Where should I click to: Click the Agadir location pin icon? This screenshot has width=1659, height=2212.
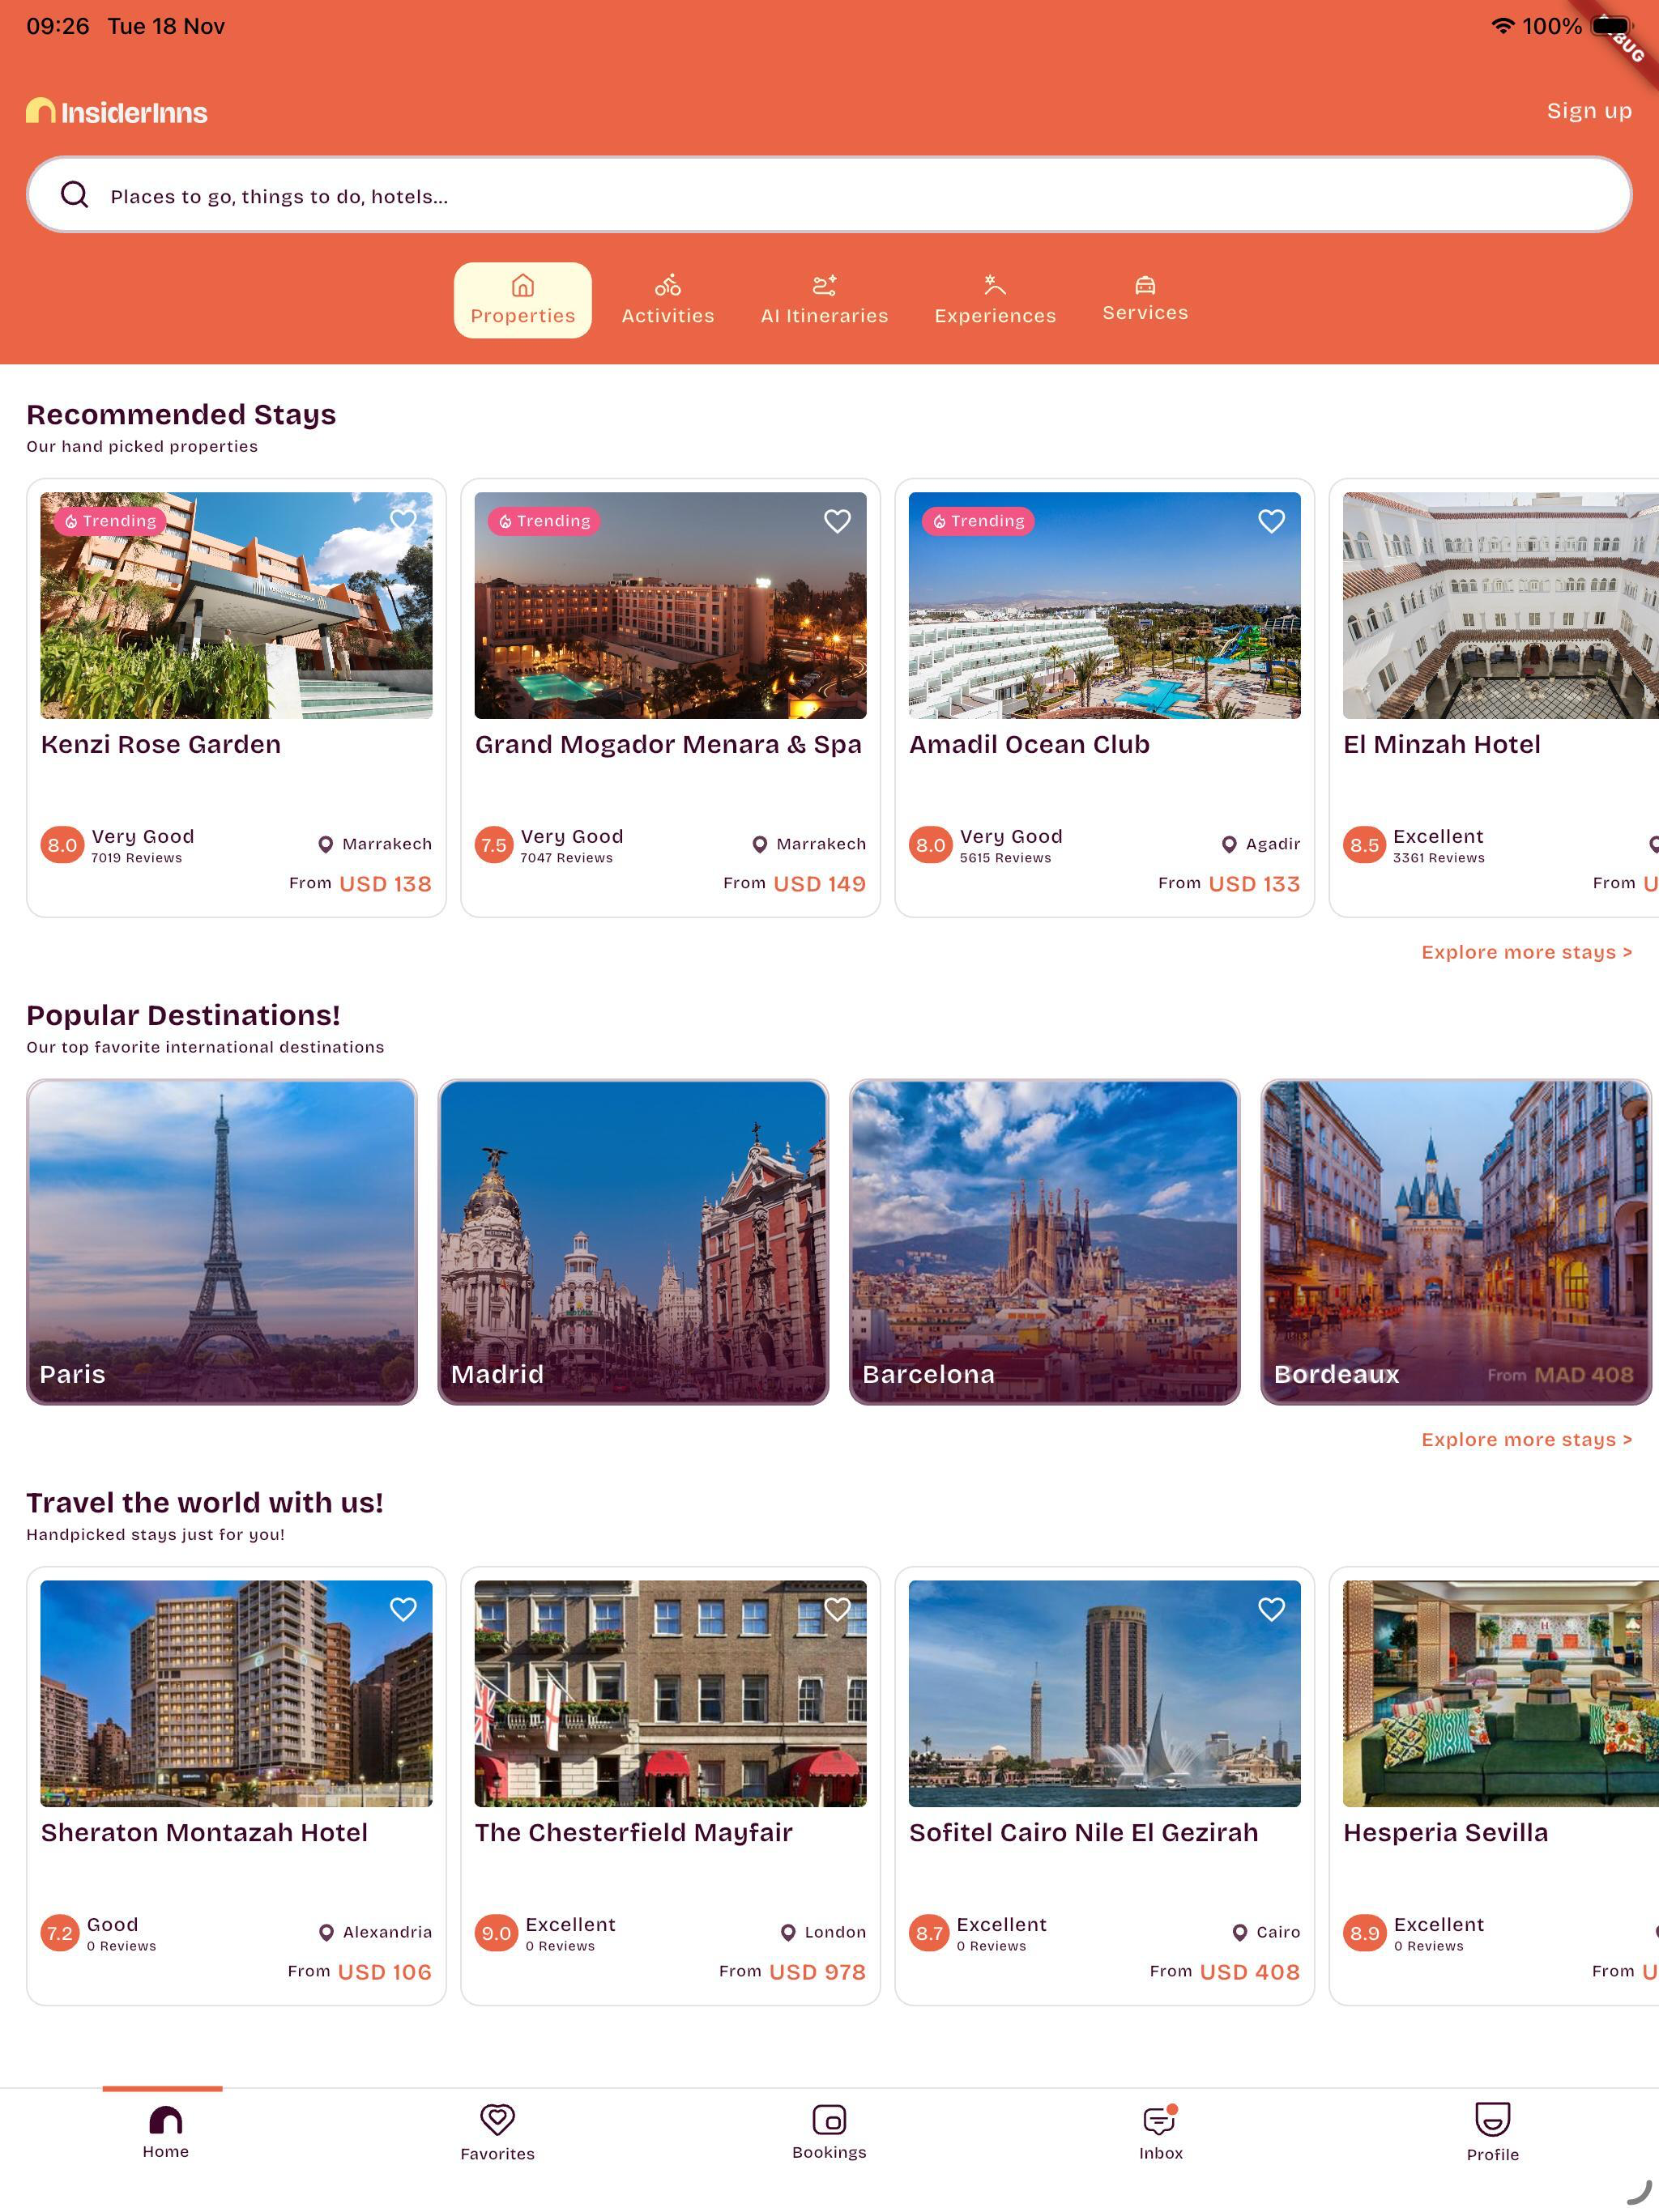pyautogui.click(x=1229, y=844)
